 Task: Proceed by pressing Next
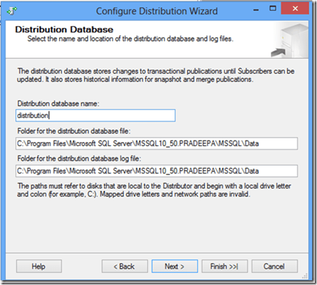pos(174,266)
